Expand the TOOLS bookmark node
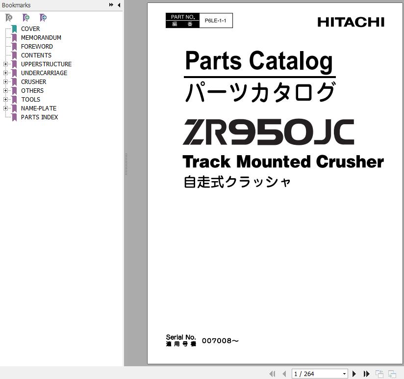This screenshot has width=404, height=379. 5,99
